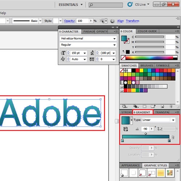Screen dimensions: 181x181
Task: Open the gradient Type Linear dropdown
Action: [173, 120]
